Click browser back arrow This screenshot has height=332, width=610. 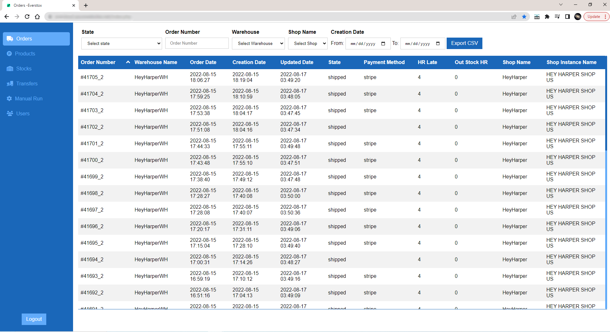click(7, 17)
